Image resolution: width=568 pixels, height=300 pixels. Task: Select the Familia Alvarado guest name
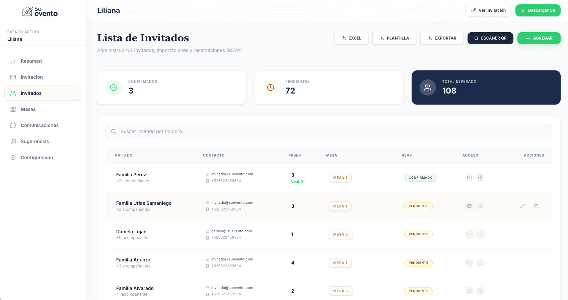coord(135,288)
